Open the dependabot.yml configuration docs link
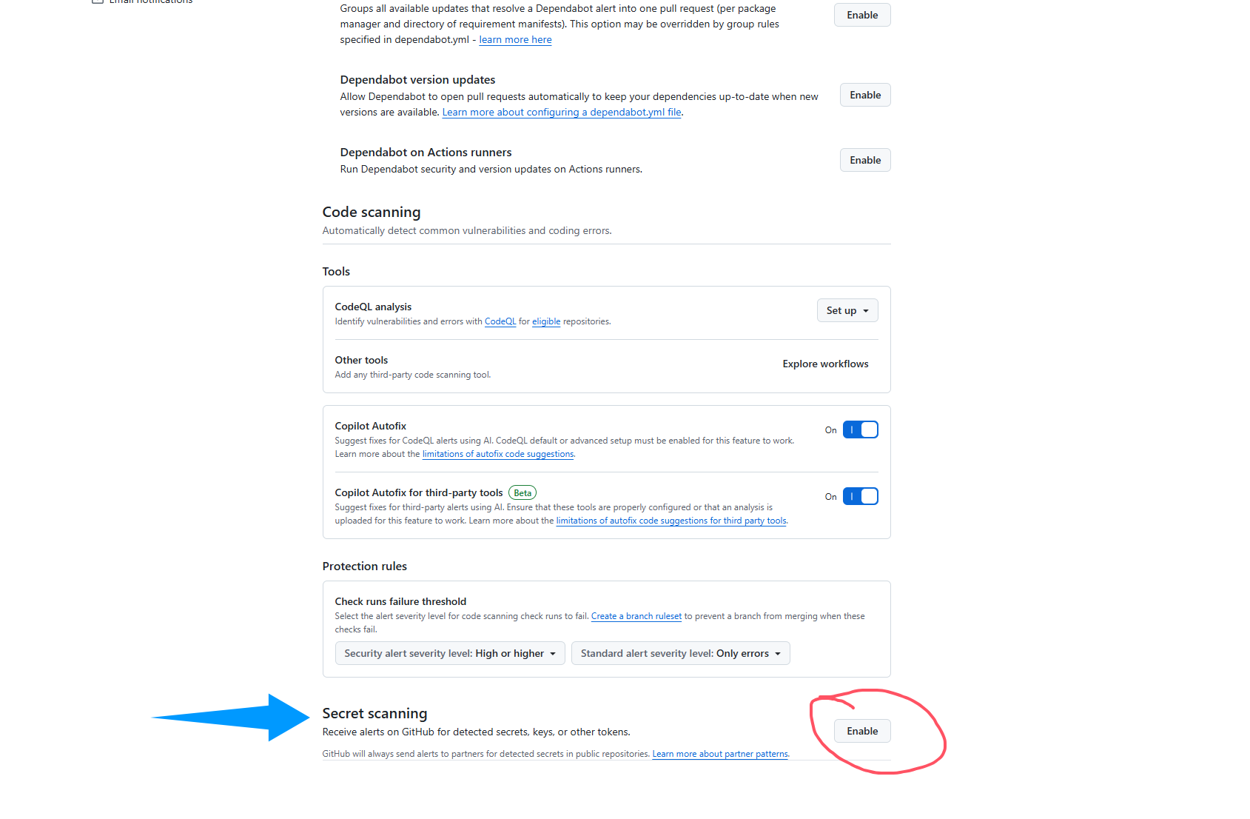1250x819 pixels. [x=562, y=113]
